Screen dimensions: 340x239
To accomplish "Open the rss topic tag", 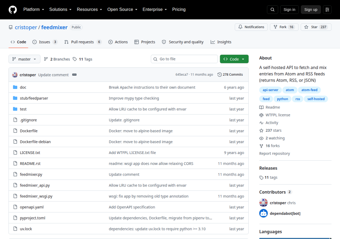I will coord(298,99).
